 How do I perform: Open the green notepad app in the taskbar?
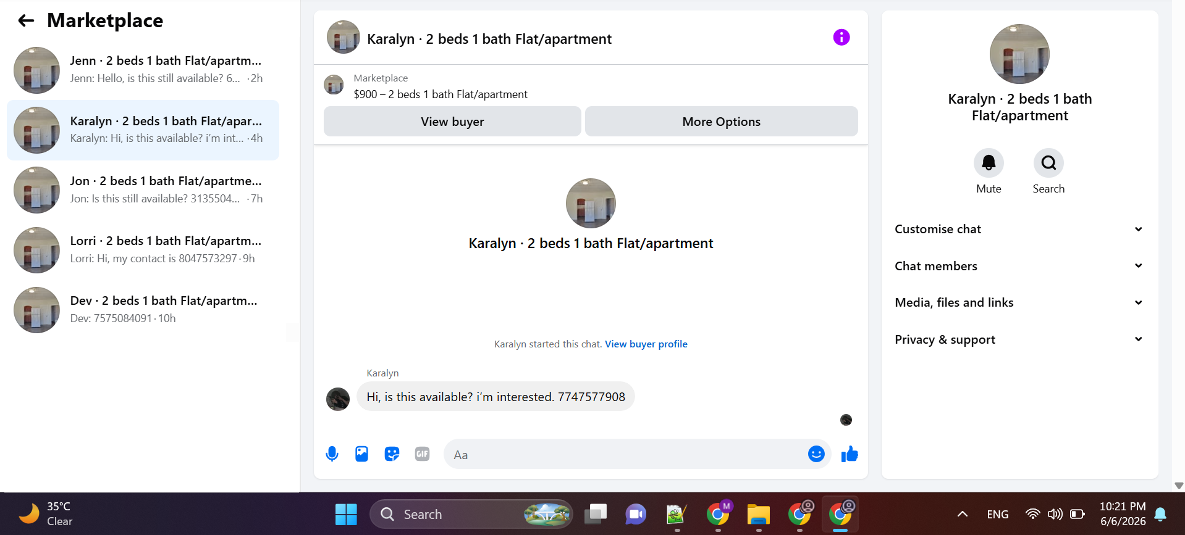point(677,514)
